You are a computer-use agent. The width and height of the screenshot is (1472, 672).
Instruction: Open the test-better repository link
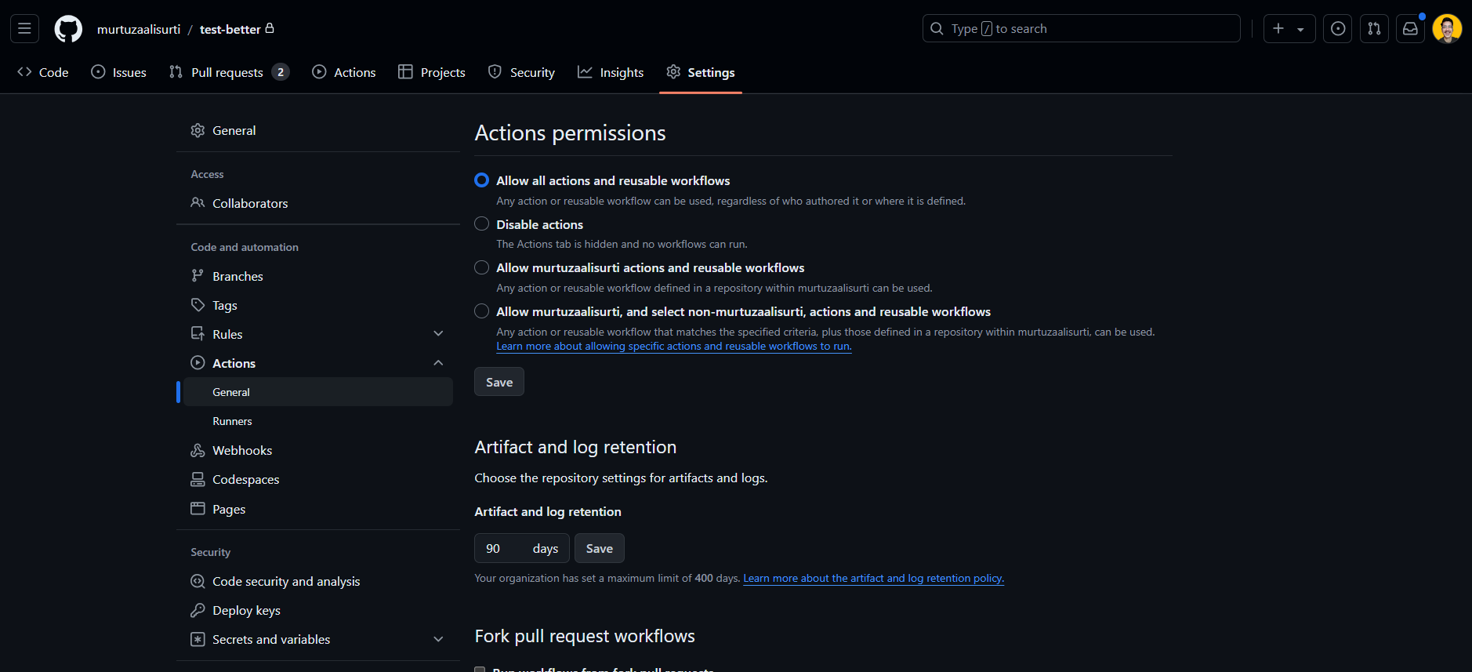[230, 29]
